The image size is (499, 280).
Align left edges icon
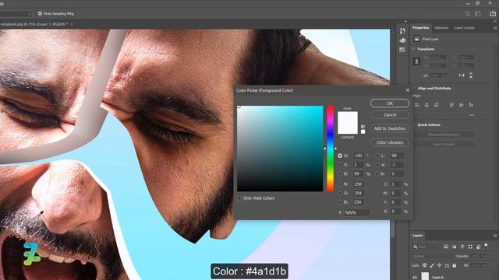[417, 105]
